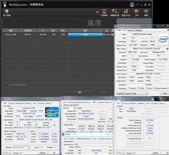Open Mainboard tab in CPU-Z CPU window

[x=20, y=103]
